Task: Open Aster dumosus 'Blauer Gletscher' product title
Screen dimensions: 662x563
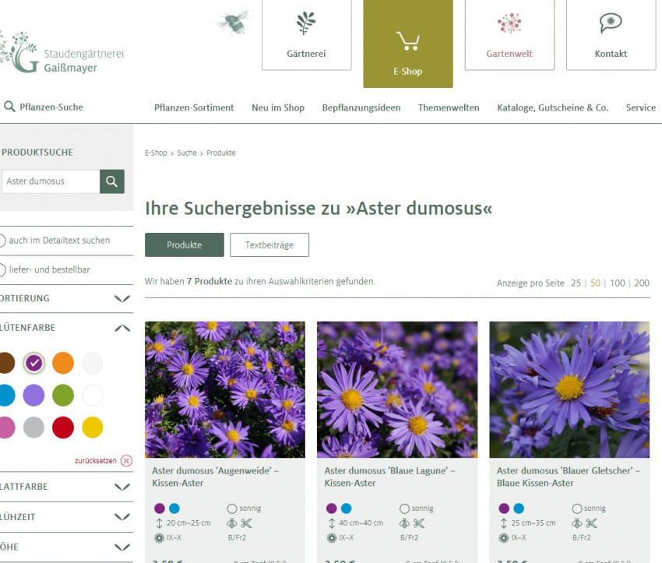Action: tap(569, 477)
